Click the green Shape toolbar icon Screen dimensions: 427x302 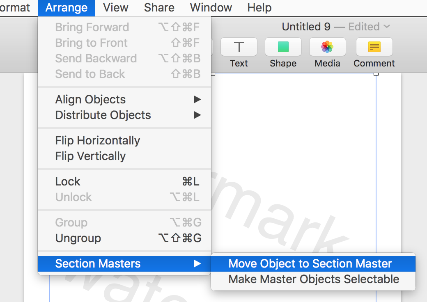(283, 47)
